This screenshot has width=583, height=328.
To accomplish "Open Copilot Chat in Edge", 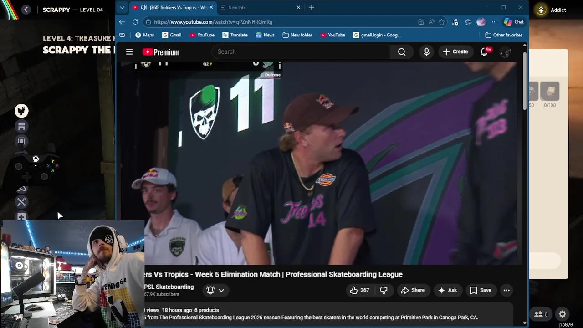I will 514,22.
